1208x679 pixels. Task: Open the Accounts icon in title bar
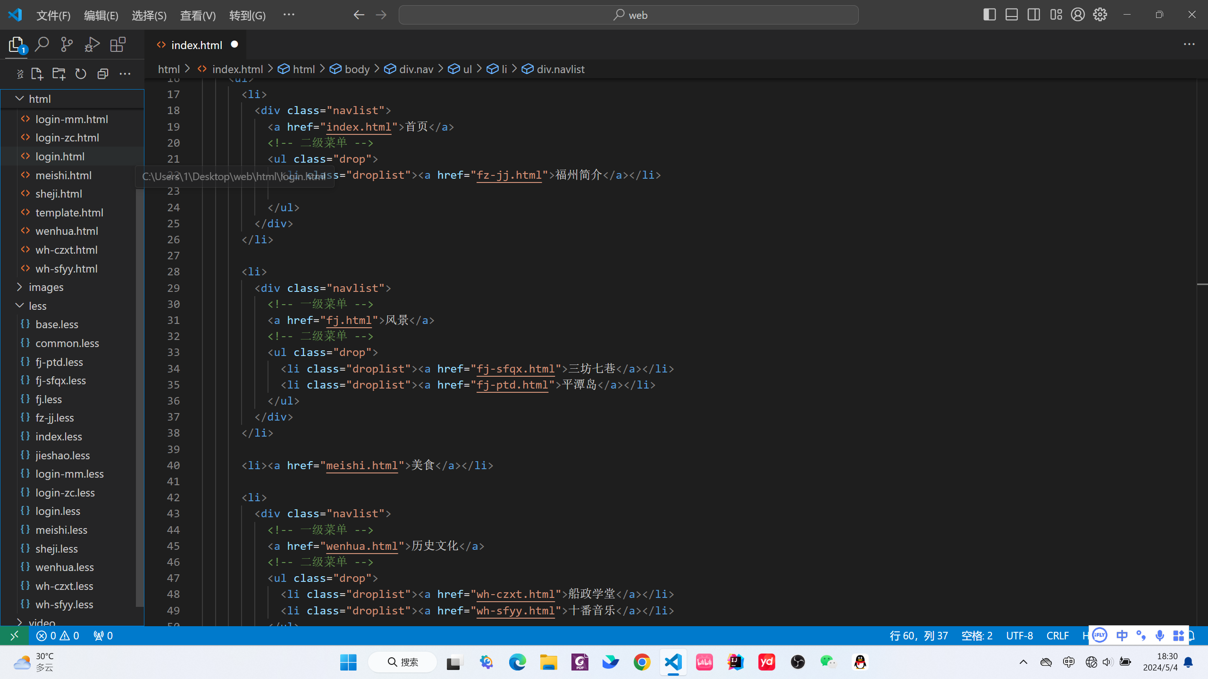(x=1078, y=15)
